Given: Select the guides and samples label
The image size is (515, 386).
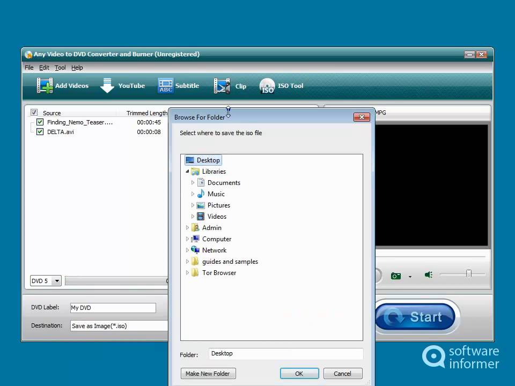Looking at the screenshot, I should (x=230, y=262).
